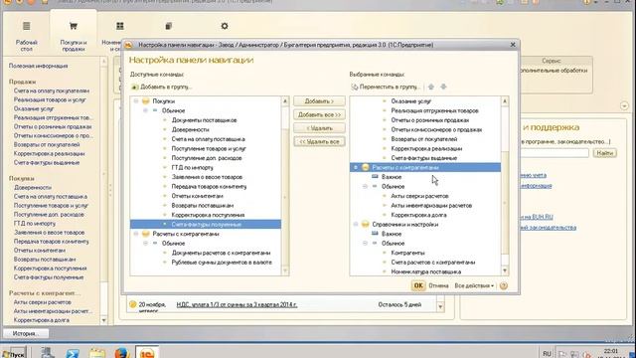Viewport: 636px width, 358px height.
Task: Open the НДС, уплата 1/3 reminder link
Action: (x=237, y=304)
